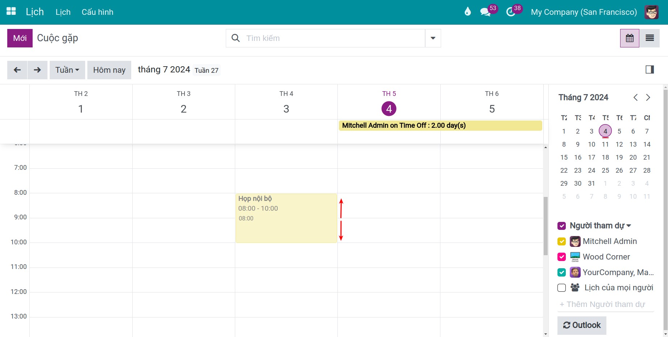This screenshot has width=668, height=337.
Task: Go to next week arrow
Action: (37, 70)
